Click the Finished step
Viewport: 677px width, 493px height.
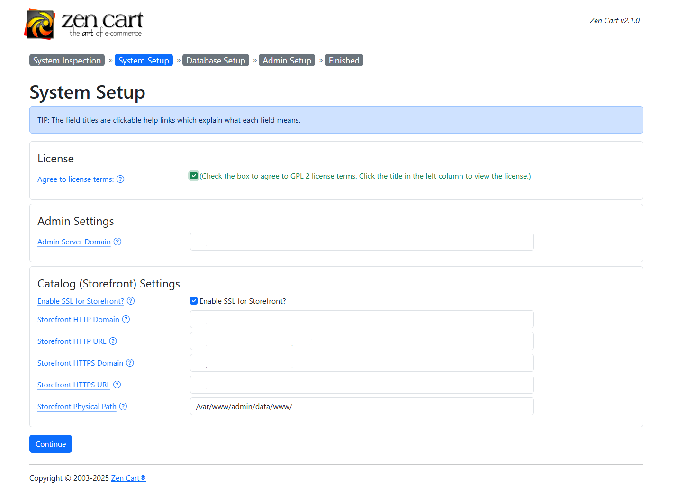[344, 60]
